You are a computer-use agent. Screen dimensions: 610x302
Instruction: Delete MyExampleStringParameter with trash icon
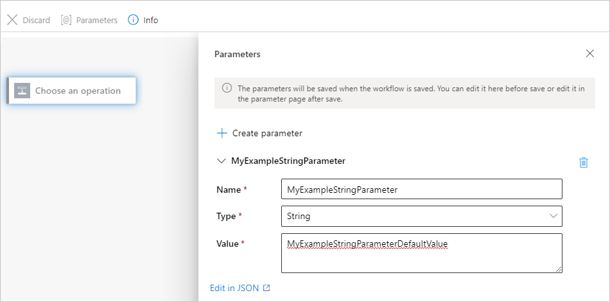coord(584,163)
